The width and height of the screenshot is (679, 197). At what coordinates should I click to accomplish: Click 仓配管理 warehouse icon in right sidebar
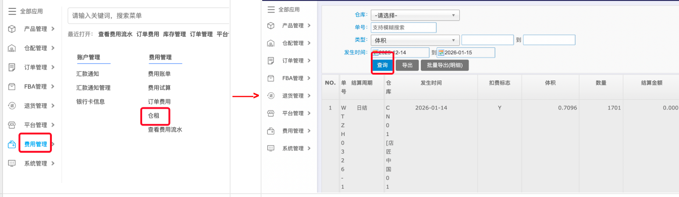click(271, 43)
